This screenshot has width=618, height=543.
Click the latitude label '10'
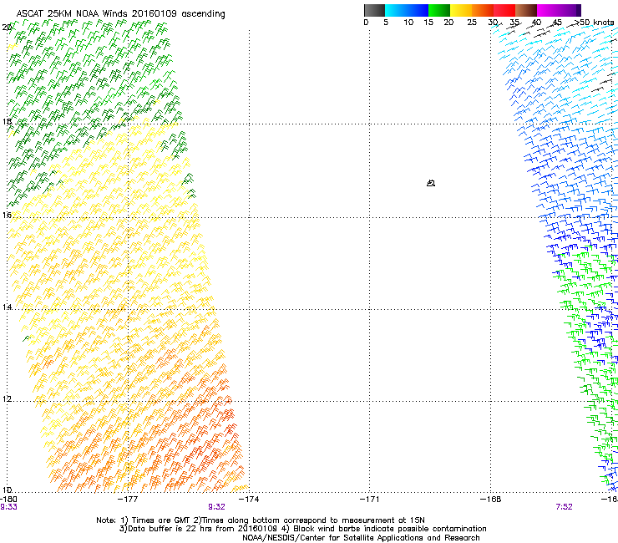(x=7, y=490)
